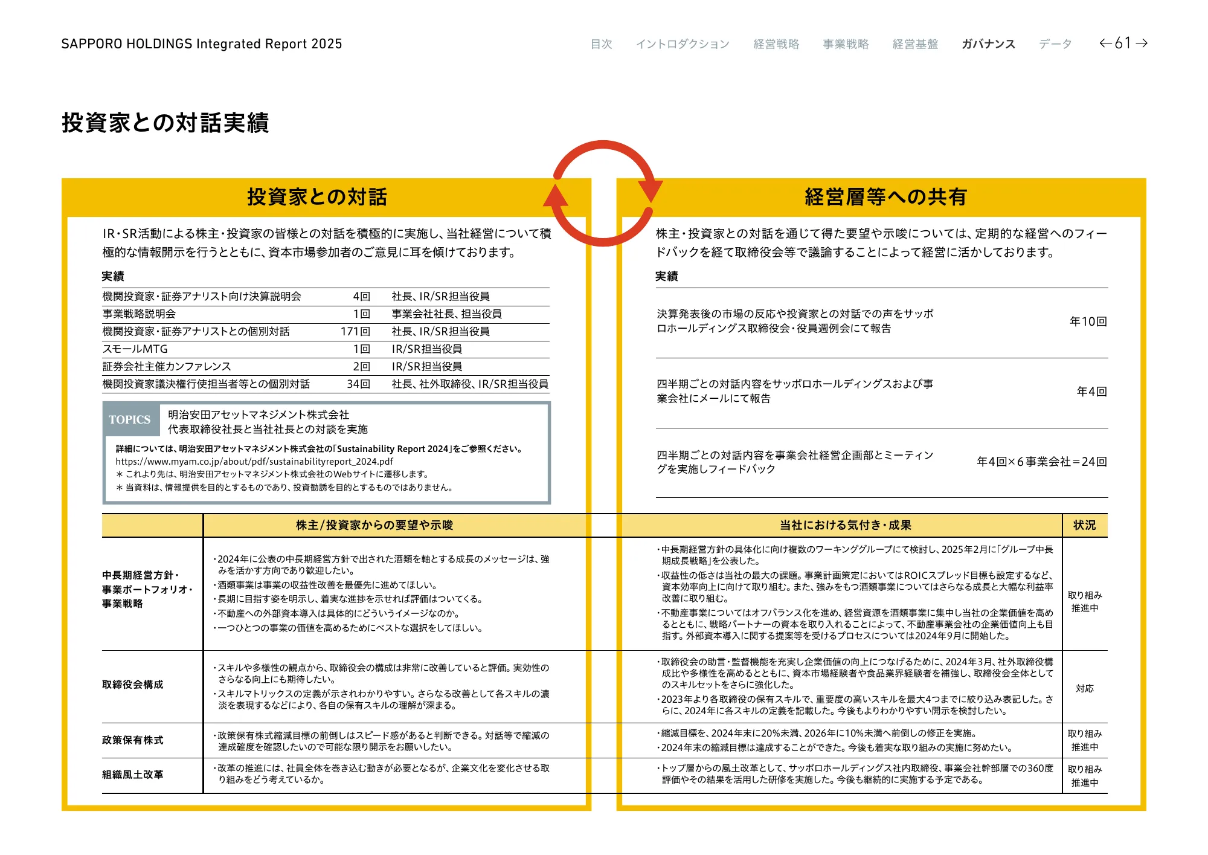The image size is (1208, 855).
Task: Click the red circular arrows cycle icon
Action: tap(603, 193)
